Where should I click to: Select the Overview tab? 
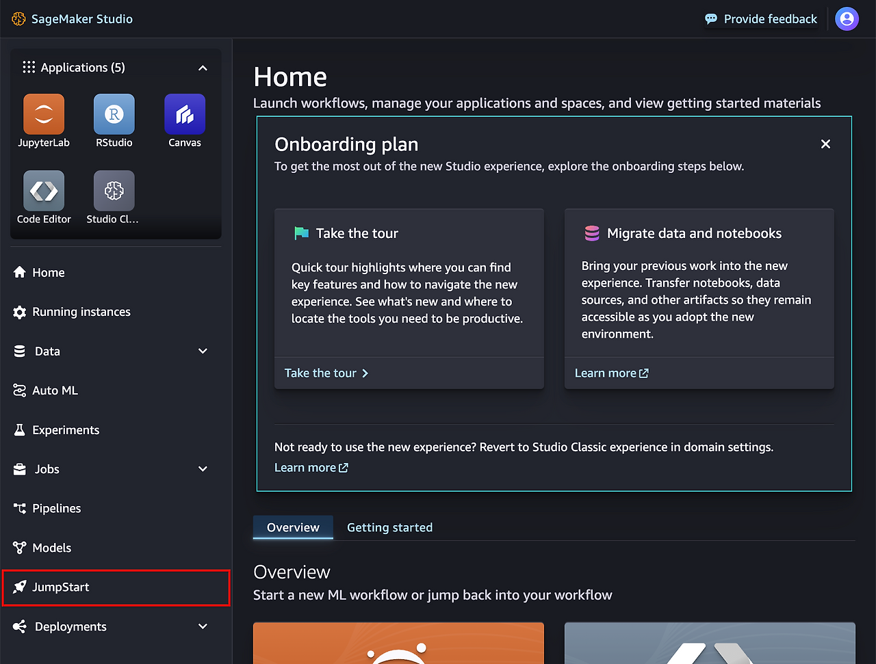[x=293, y=527]
